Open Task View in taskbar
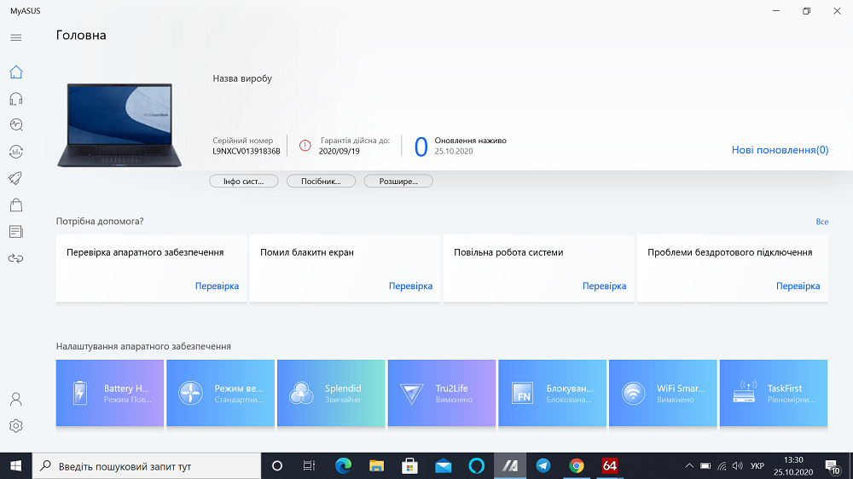This screenshot has width=853, height=479. pos(309,466)
